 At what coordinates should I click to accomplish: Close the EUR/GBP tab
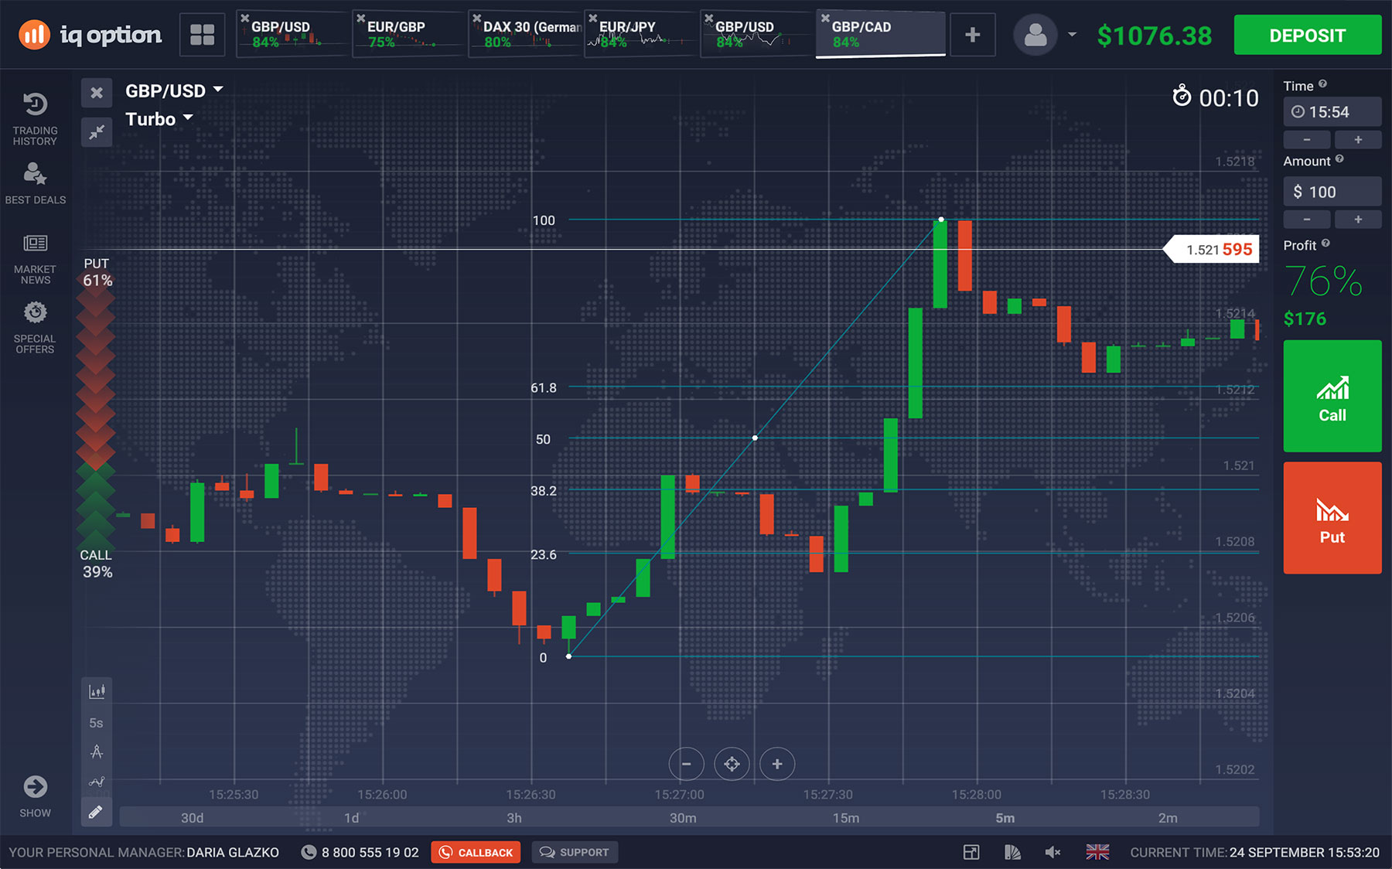pyautogui.click(x=360, y=18)
